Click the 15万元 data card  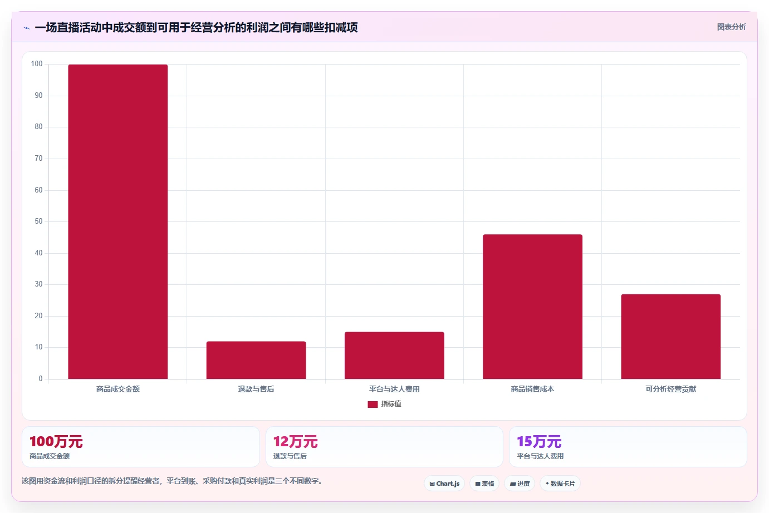[x=628, y=447]
